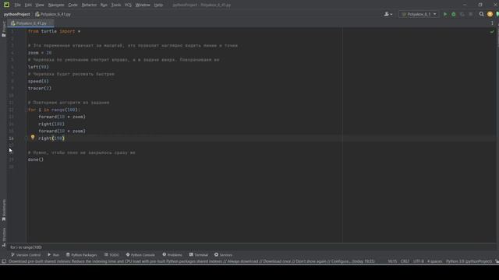Open the Run menu
Image resolution: width=499 pixels, height=280 pixels.
coord(104,5)
